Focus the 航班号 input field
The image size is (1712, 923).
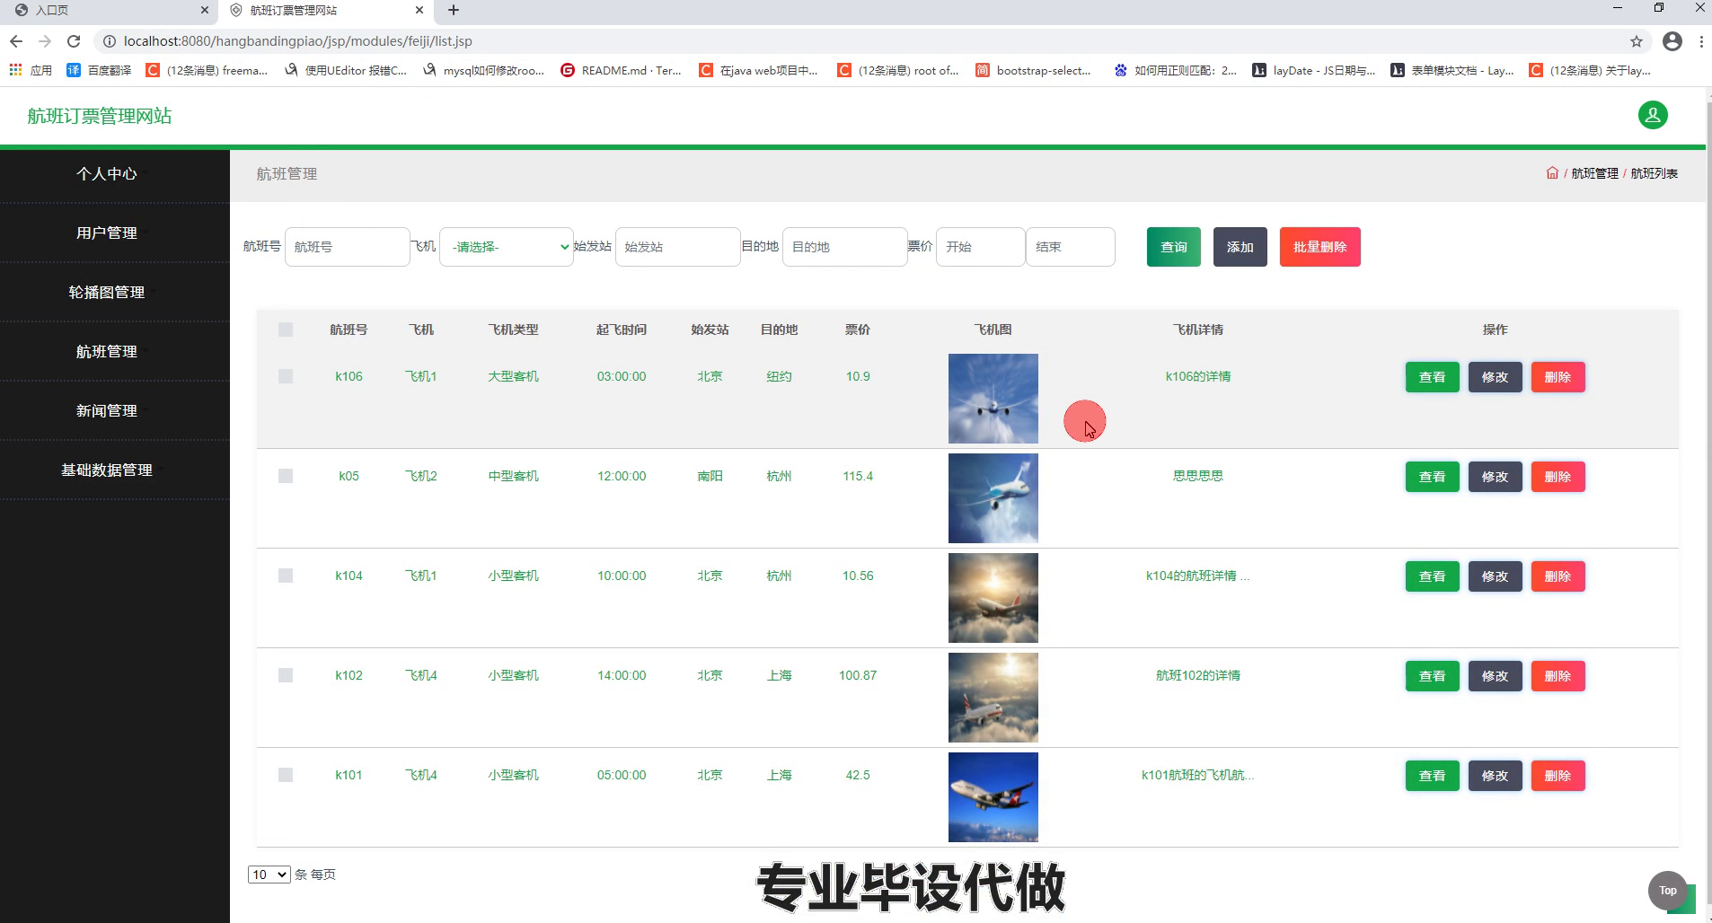click(x=348, y=247)
